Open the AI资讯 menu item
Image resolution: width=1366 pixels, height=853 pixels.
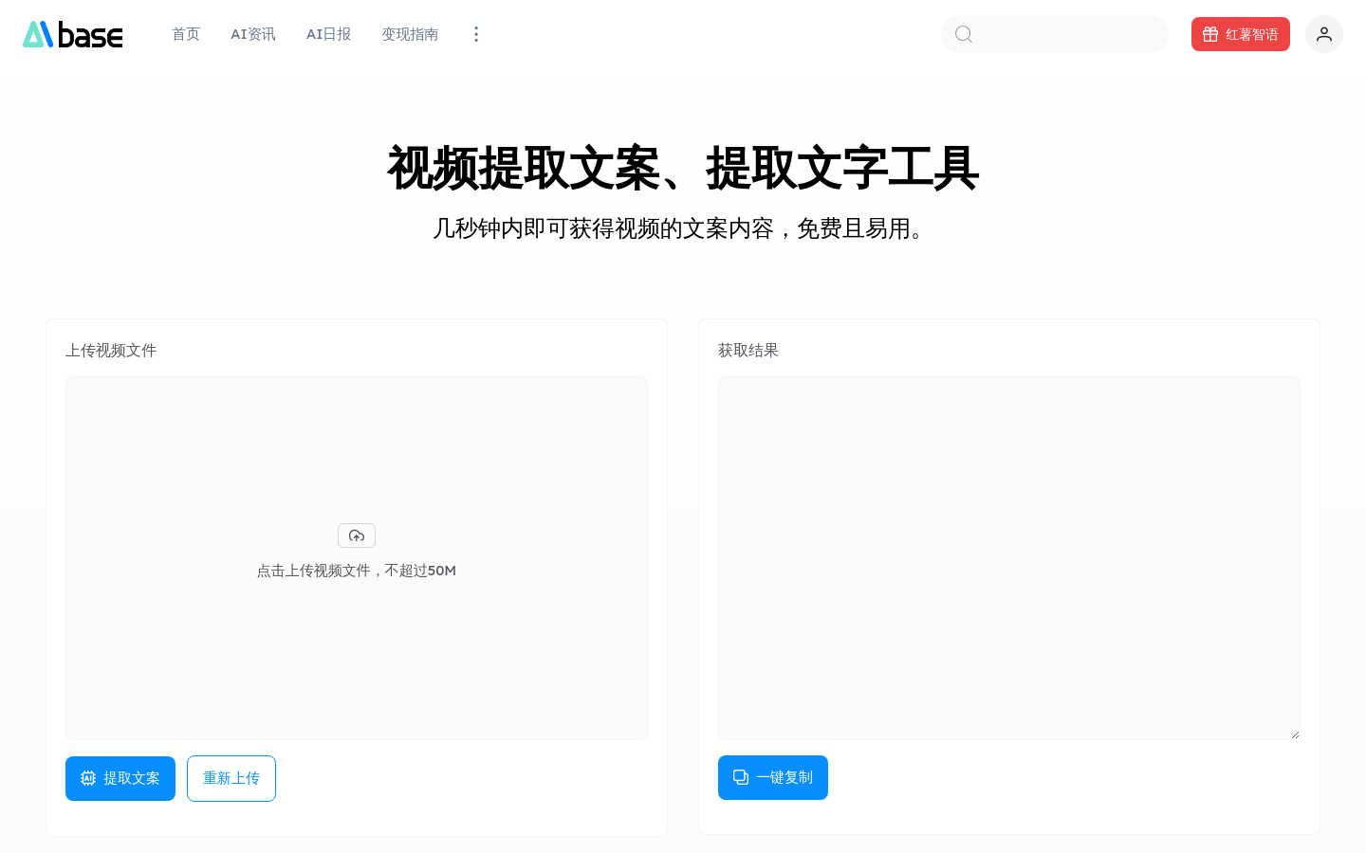[x=253, y=34]
